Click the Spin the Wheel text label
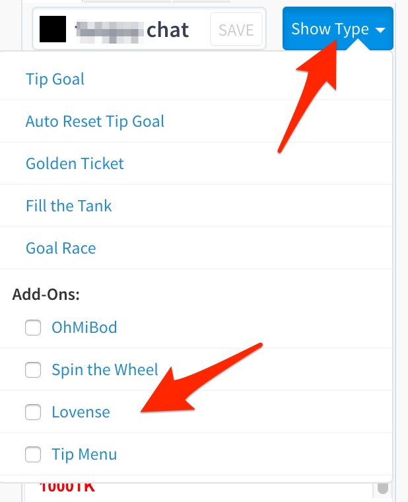Image resolution: width=408 pixels, height=502 pixels. point(105,370)
